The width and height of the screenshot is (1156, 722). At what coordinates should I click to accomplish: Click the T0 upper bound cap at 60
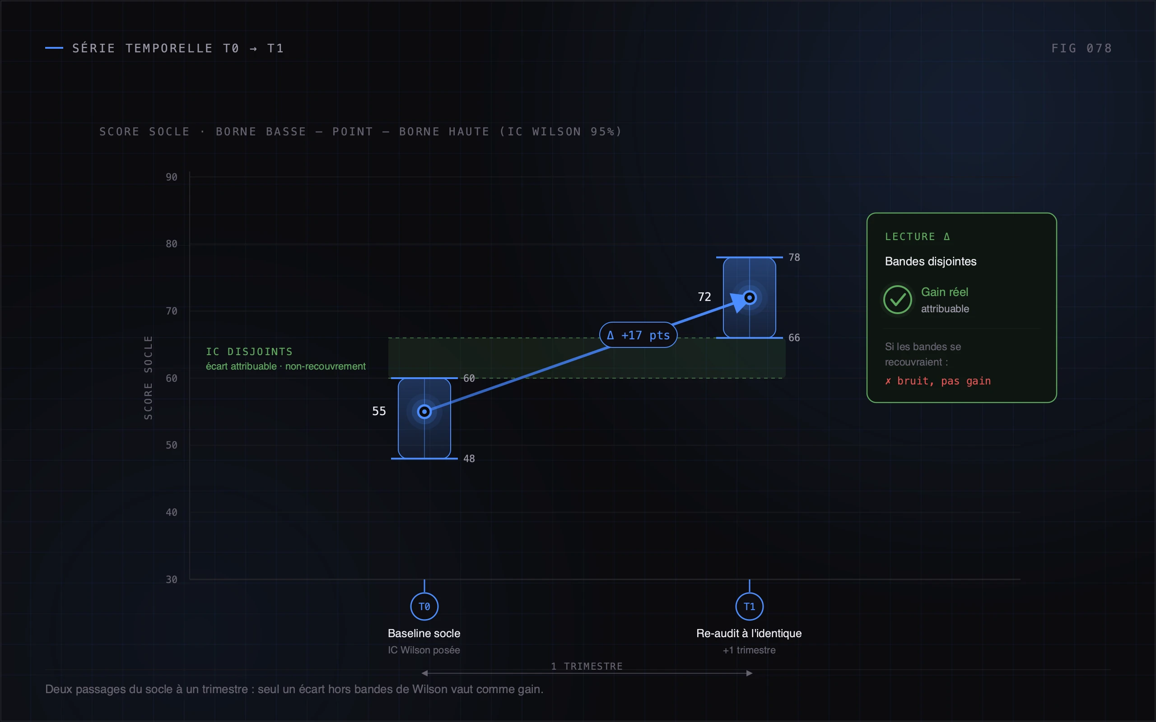(424, 378)
